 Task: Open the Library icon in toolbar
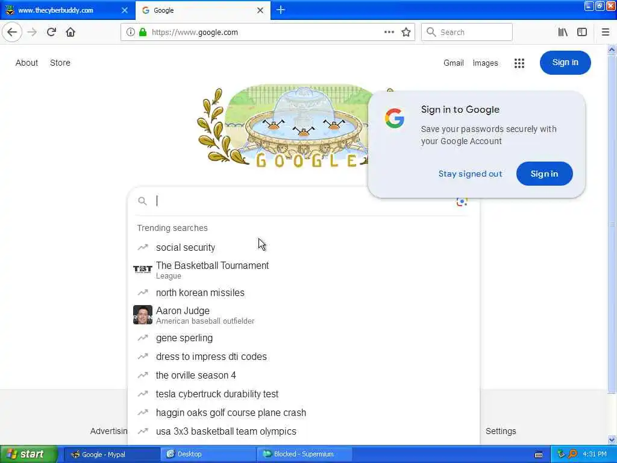click(563, 33)
